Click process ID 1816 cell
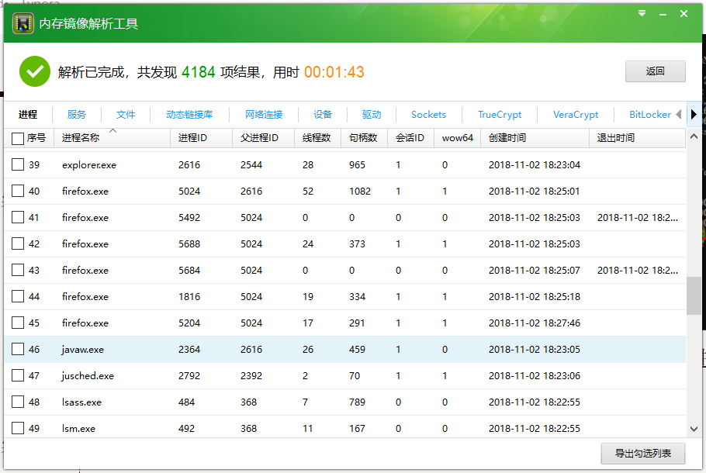Screen dimensions: 706x473 [x=189, y=296]
